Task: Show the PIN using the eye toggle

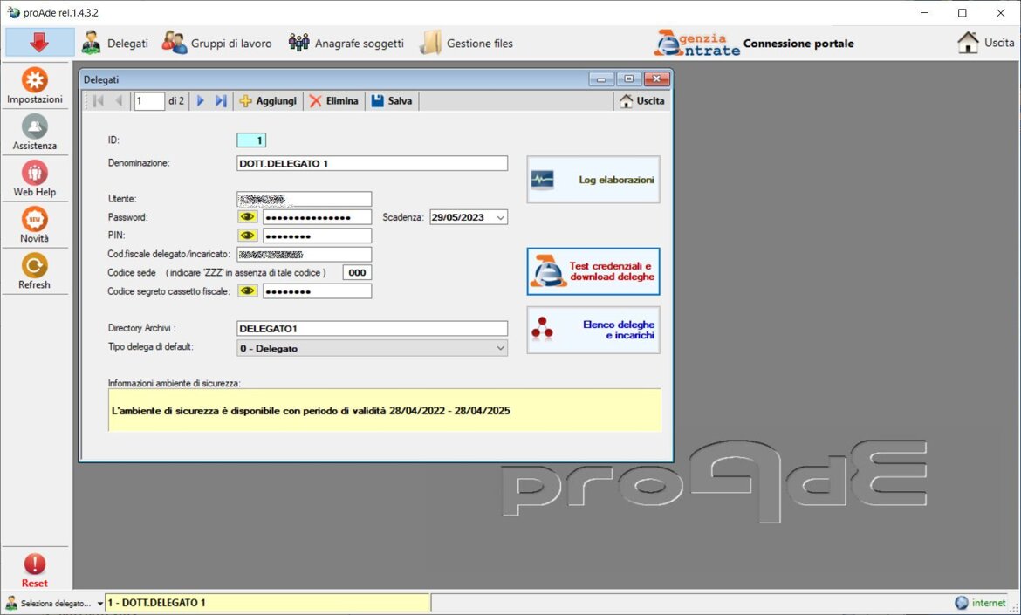Action: pos(248,236)
